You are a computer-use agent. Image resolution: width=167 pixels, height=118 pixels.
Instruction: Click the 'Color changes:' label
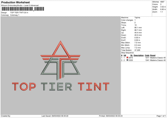click(x=127, y=20)
